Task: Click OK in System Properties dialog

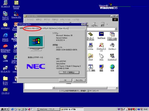Action: [x=65, y=80]
